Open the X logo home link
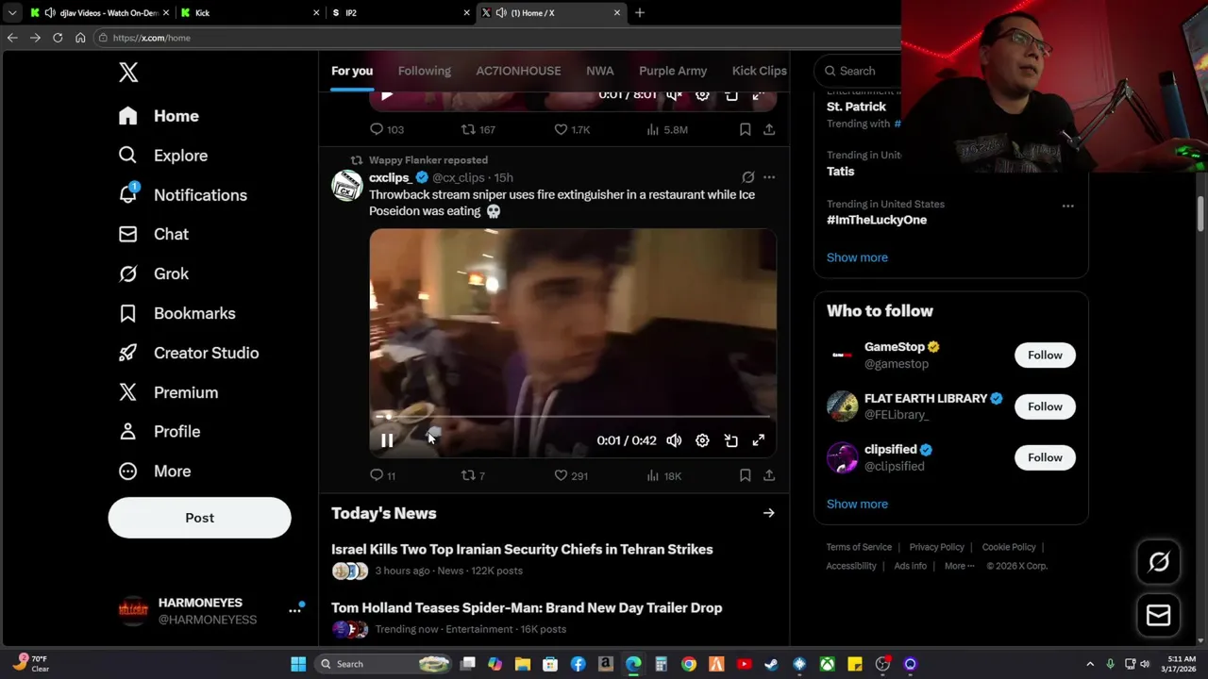The height and width of the screenshot is (679, 1208). (128, 73)
